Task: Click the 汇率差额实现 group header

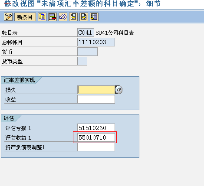Action: (x=19, y=80)
